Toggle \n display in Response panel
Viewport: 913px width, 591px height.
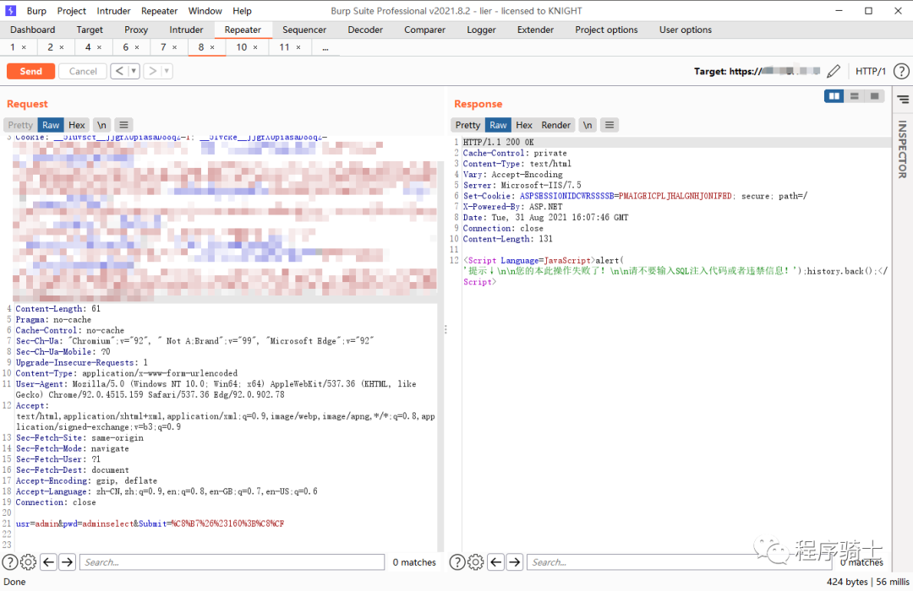[x=588, y=125]
